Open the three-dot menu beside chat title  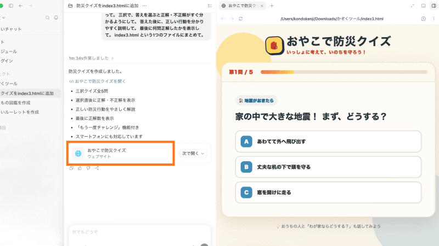[144, 5]
